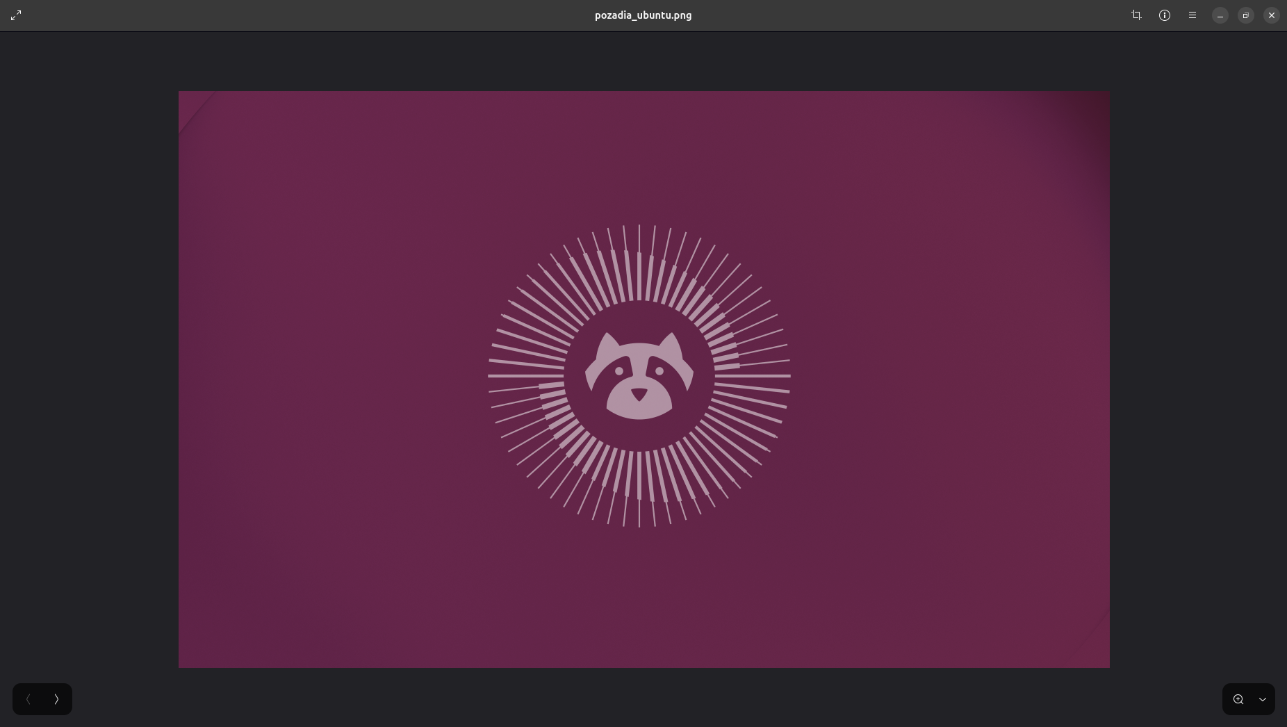This screenshot has width=1287, height=727.
Task: Show image properties info panel
Action: pos(1165,15)
